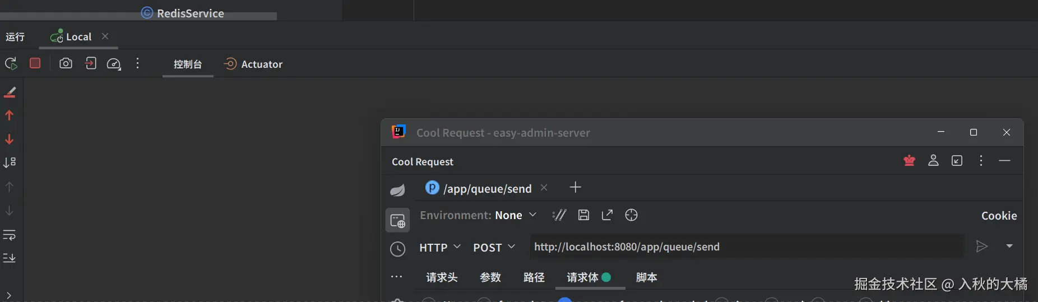Hide the Cool Request tool panel

(x=1004, y=161)
